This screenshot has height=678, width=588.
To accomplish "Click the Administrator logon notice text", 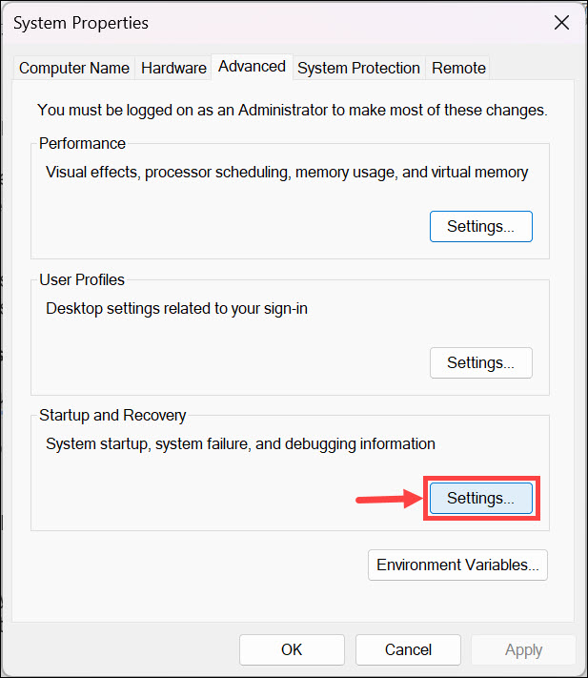I will tap(292, 110).
